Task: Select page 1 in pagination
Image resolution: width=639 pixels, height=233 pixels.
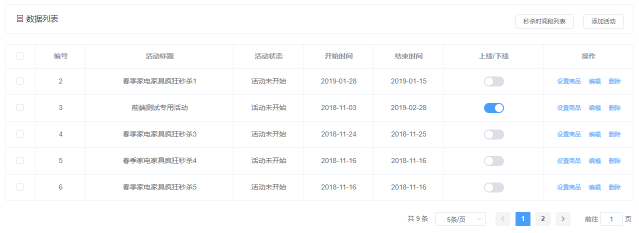Action: click(523, 219)
